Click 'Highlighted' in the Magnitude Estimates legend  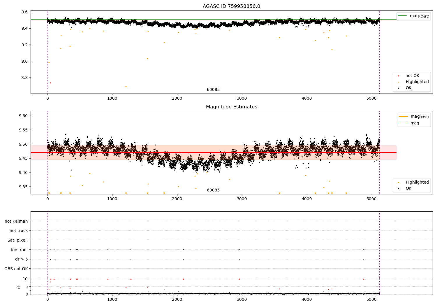(417, 182)
